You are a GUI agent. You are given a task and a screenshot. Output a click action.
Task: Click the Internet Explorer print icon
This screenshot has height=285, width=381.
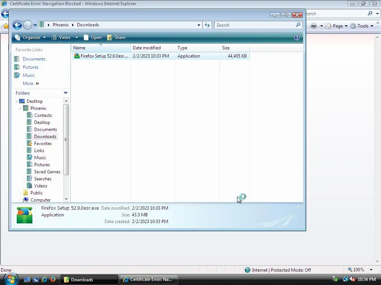point(313,26)
